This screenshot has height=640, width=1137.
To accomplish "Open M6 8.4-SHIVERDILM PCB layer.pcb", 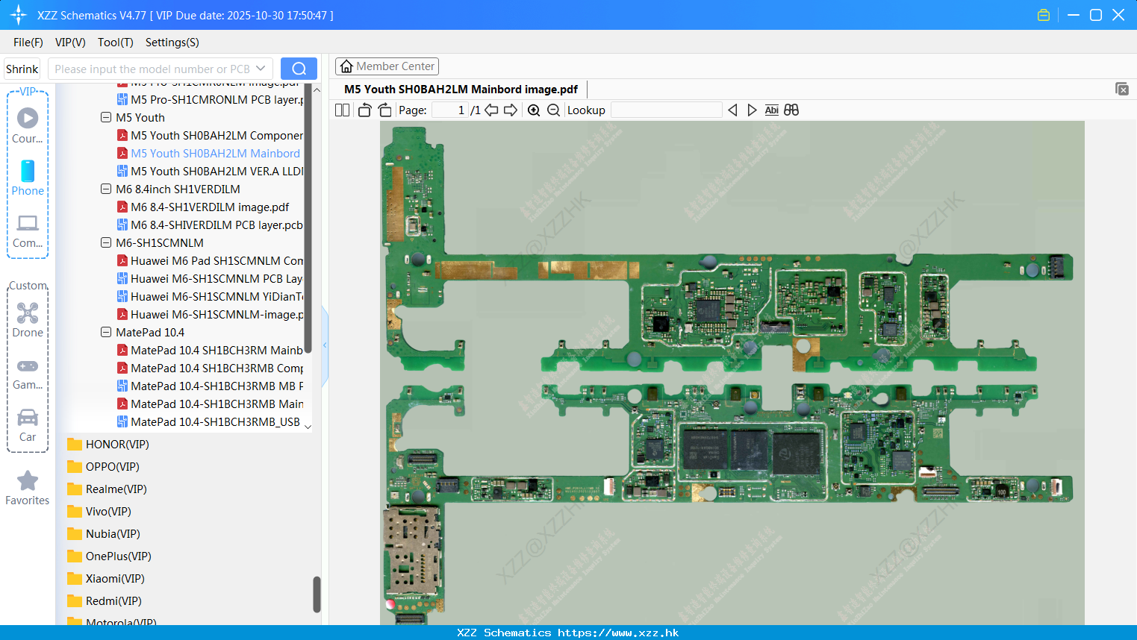I will [210, 225].
